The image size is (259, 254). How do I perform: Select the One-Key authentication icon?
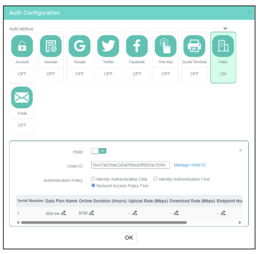[166, 46]
